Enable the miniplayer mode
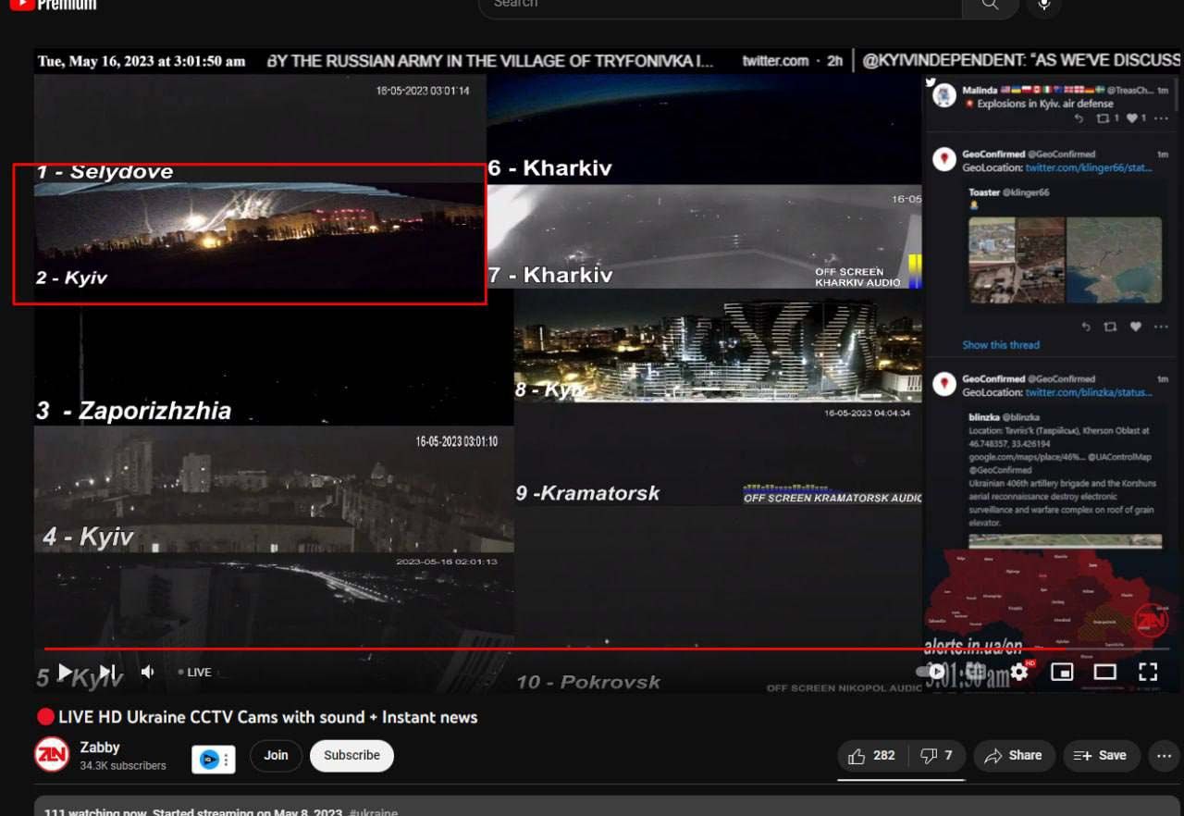 tap(1062, 672)
